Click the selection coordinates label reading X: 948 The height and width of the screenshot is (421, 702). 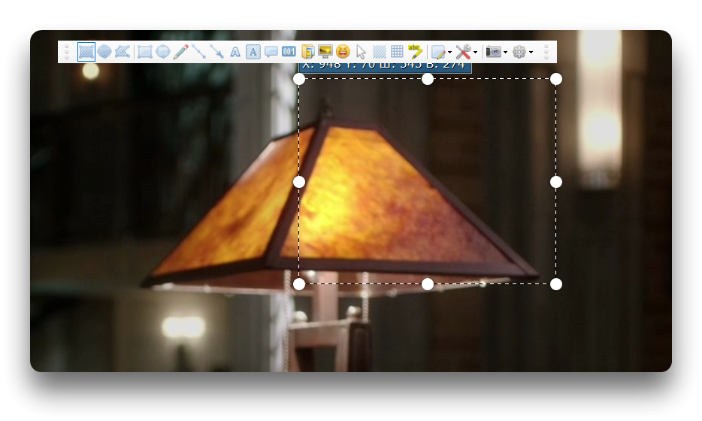(385, 68)
